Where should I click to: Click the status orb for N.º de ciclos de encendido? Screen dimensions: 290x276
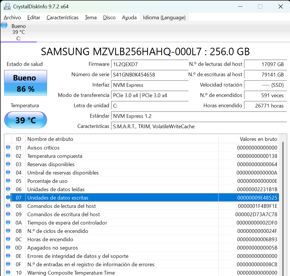[x=8, y=231]
